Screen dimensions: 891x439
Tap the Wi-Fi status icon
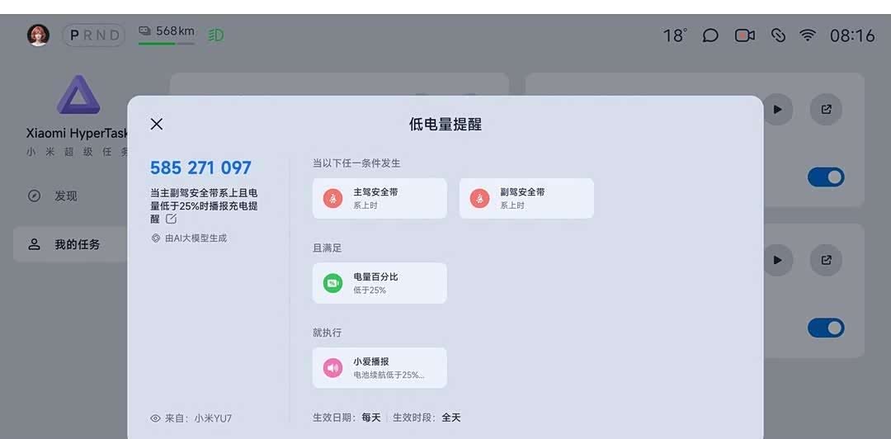click(x=808, y=35)
